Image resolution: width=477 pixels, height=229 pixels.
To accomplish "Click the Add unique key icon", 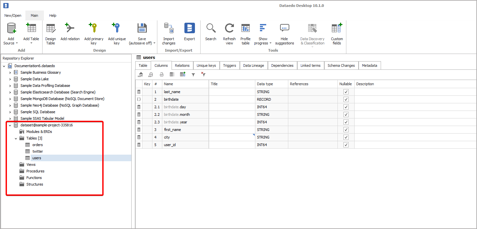I will click(x=117, y=28).
